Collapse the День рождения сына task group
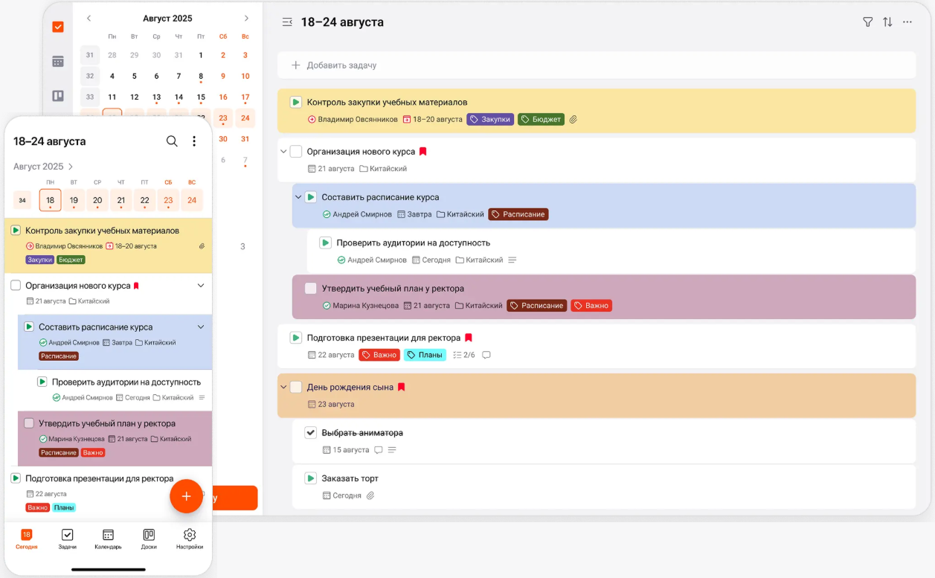 tap(283, 387)
